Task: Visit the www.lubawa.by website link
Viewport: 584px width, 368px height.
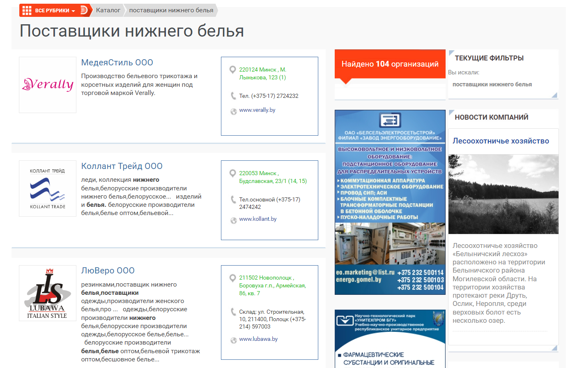Action: (258, 339)
